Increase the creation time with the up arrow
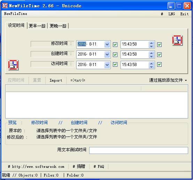 tap(152, 53)
